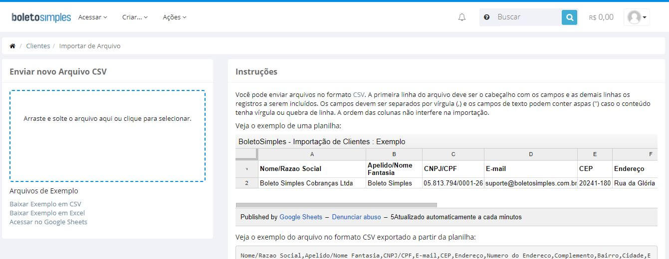Select the CNPJ/CPF header cell
Image resolution: width=669 pixels, height=259 pixels.
[x=453, y=169]
